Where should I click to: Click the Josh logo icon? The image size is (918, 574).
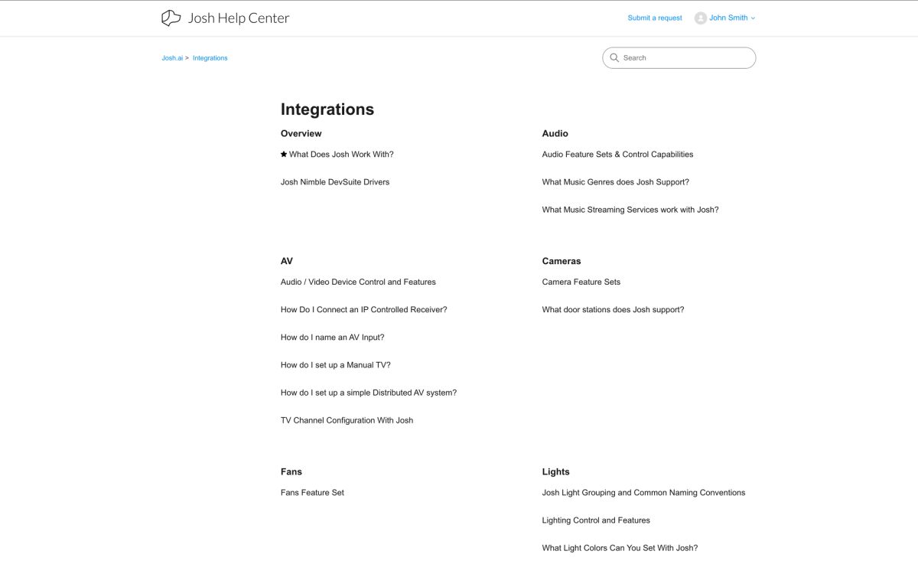pyautogui.click(x=171, y=18)
